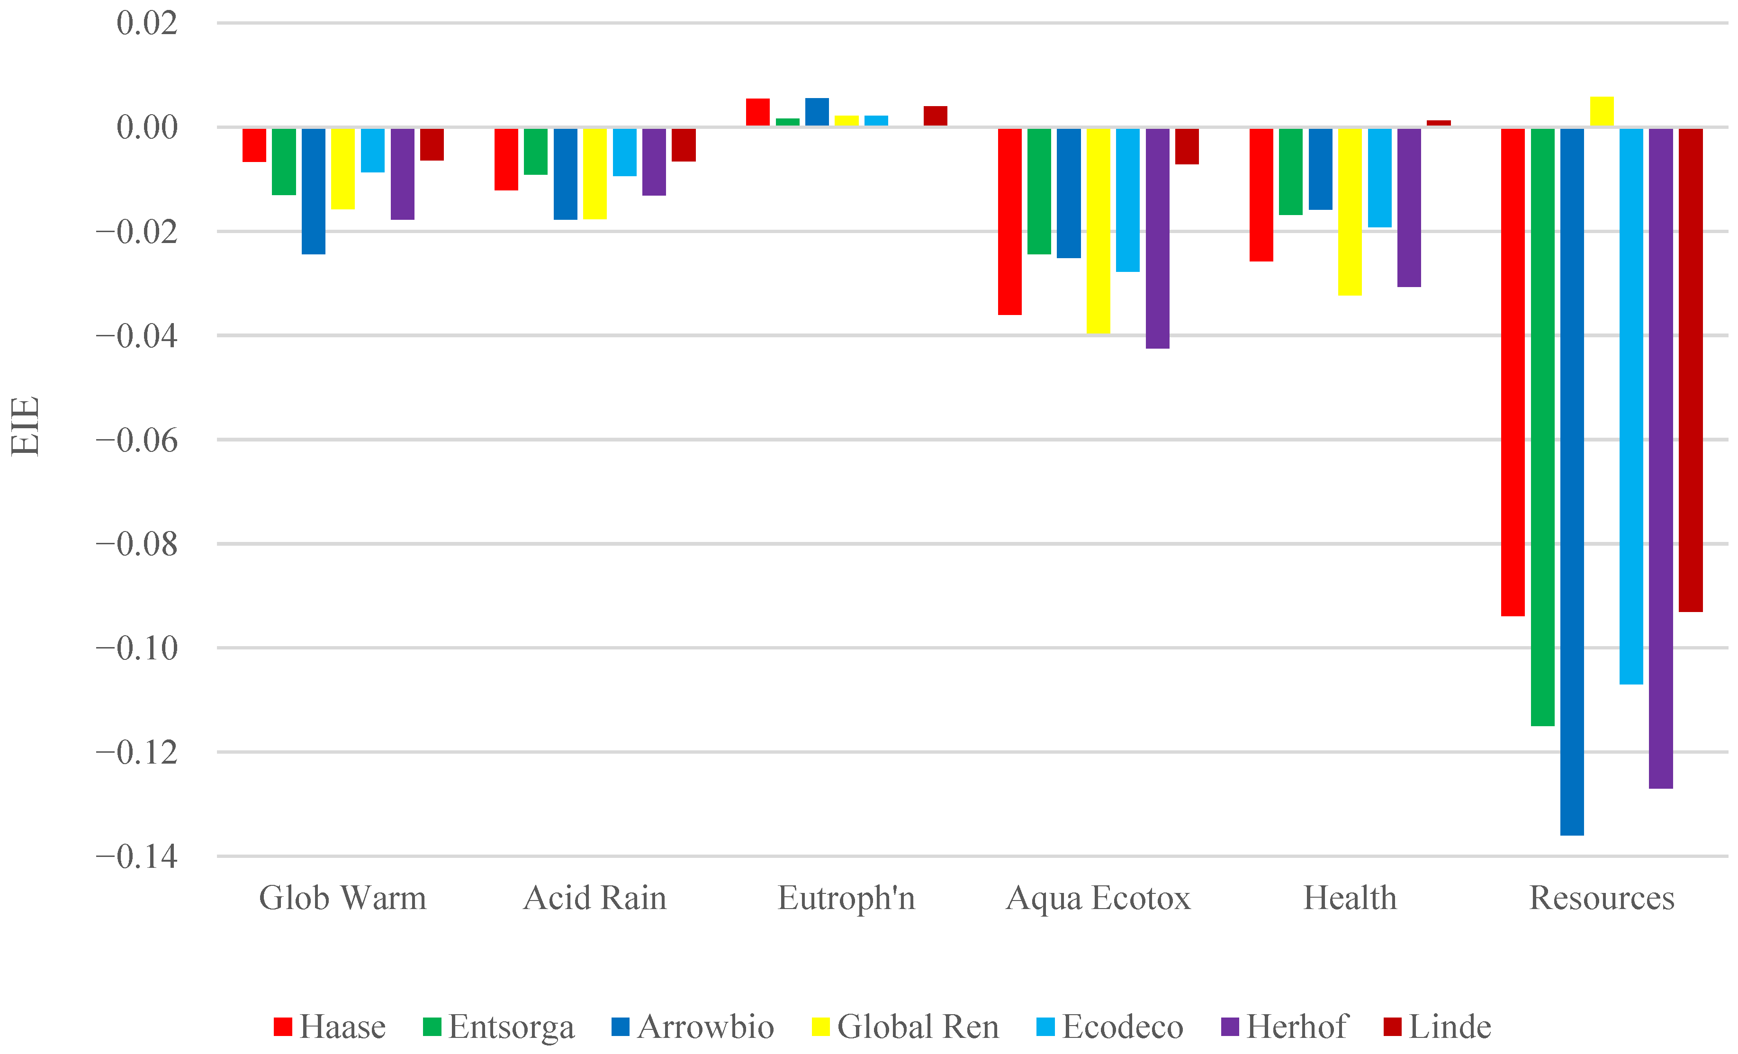The image size is (1738, 1054).
Task: Click the EIE vertical axis title
Action: click(26, 426)
